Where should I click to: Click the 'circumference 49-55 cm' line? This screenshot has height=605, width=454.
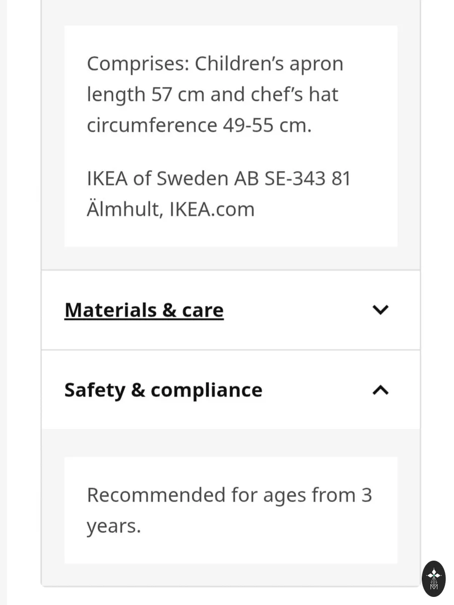coord(199,126)
